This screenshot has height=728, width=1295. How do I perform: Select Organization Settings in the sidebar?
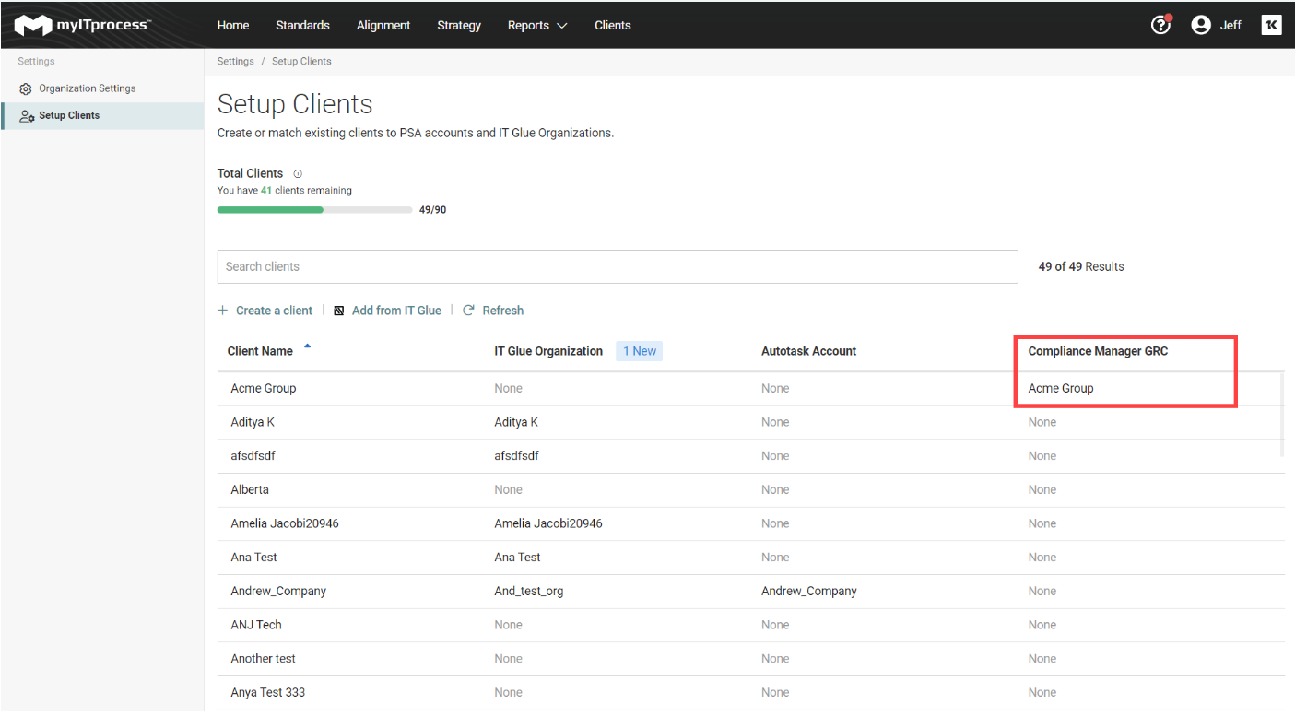tap(87, 88)
